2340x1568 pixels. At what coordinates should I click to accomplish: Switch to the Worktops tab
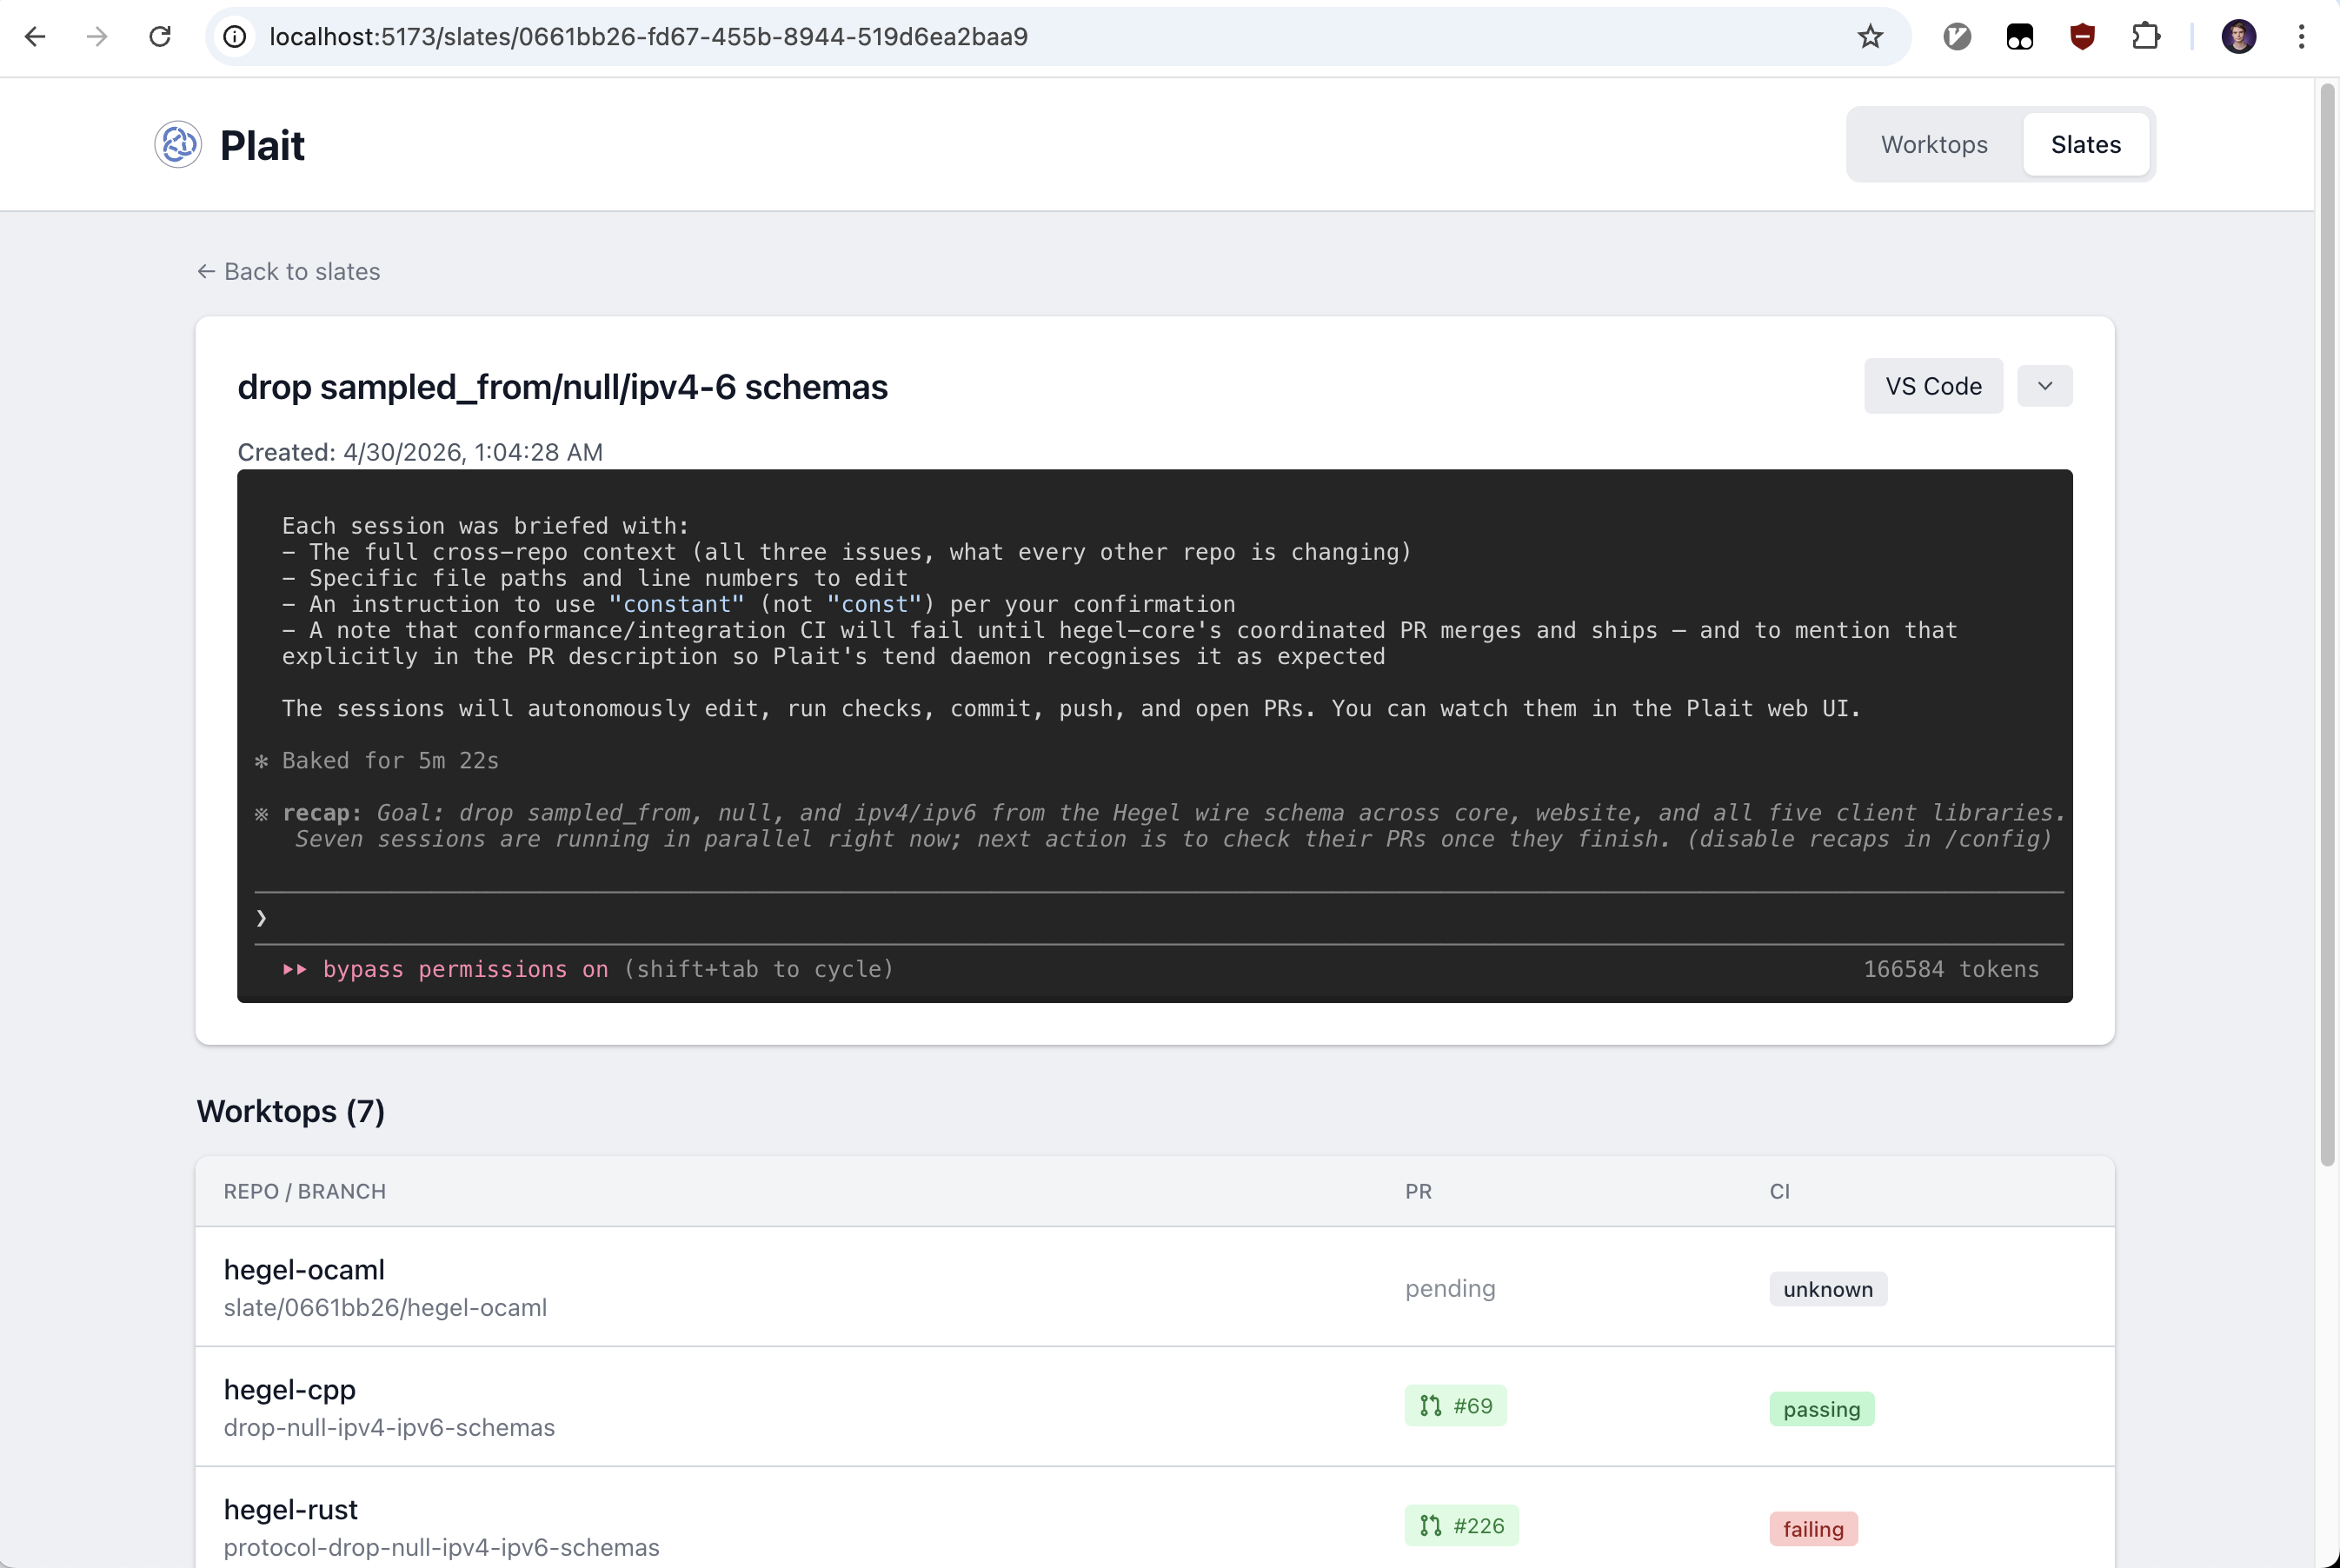point(1933,145)
